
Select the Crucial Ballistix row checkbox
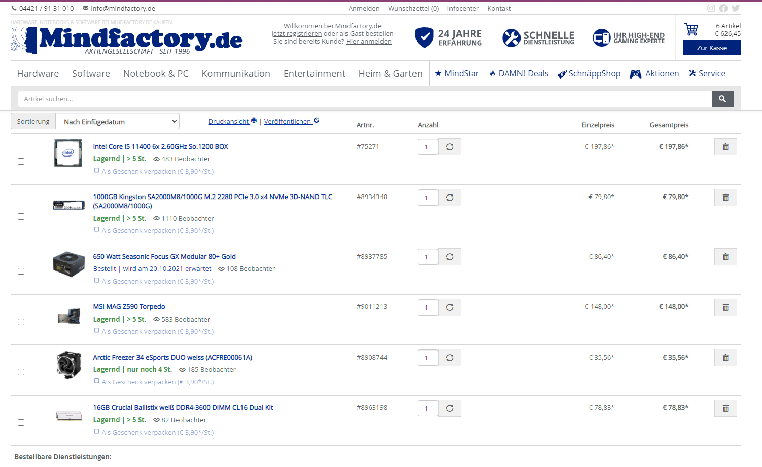tap(21, 422)
